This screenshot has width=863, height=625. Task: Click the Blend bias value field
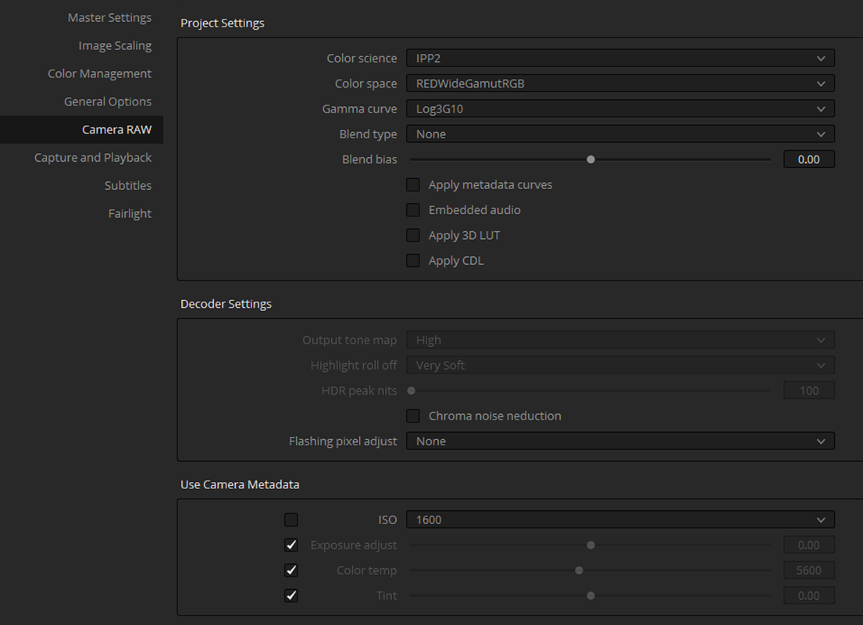(809, 159)
